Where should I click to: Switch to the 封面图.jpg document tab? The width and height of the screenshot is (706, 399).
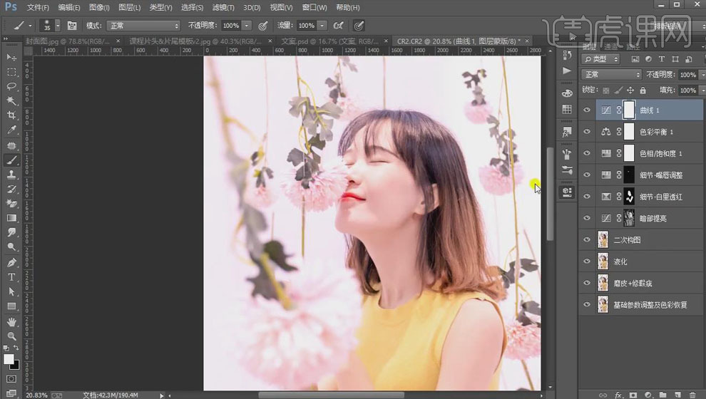coord(68,41)
